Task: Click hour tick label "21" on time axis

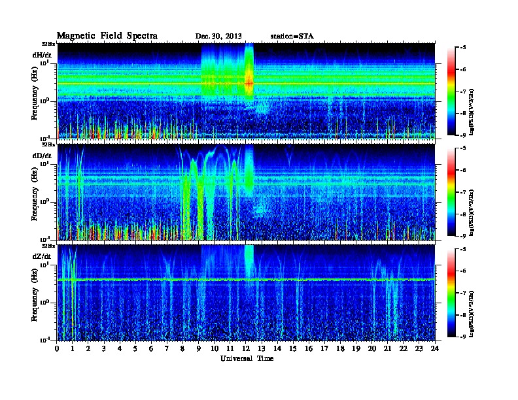Action: (x=387, y=348)
